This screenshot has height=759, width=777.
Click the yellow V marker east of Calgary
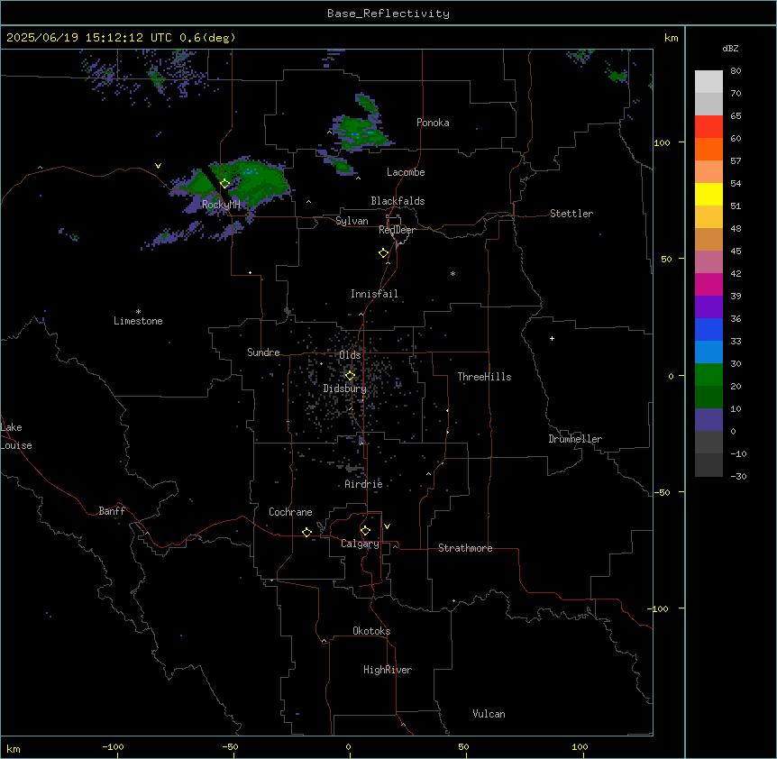click(387, 526)
